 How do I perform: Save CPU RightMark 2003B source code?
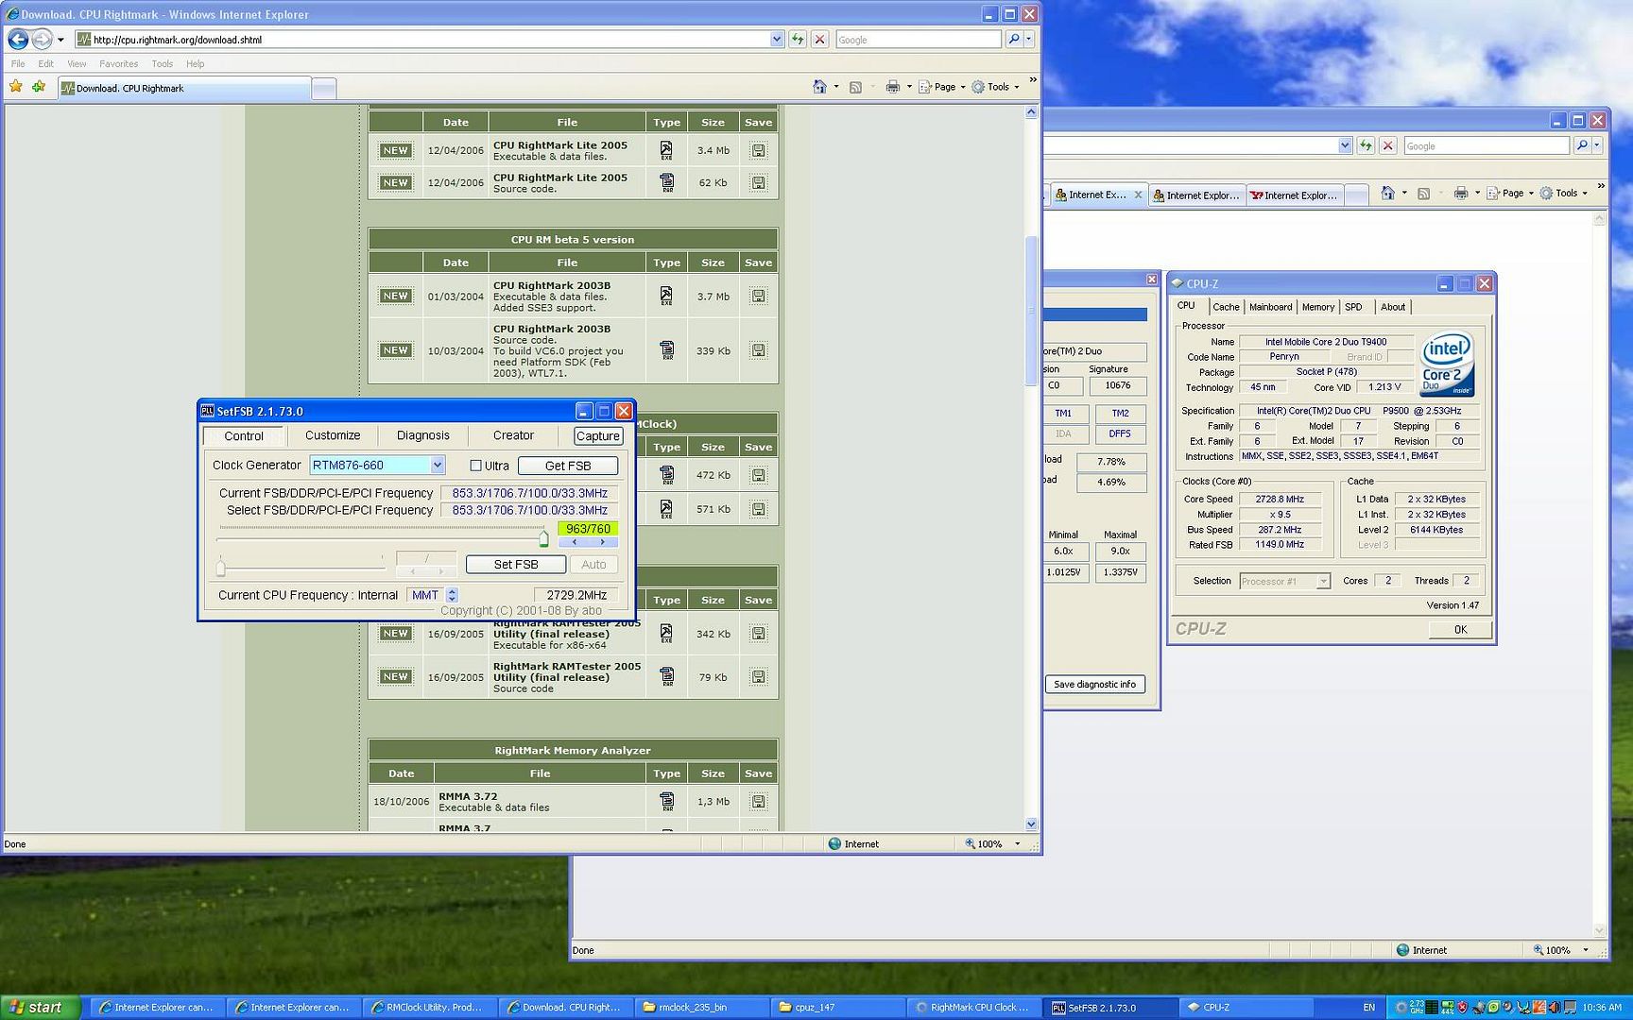[758, 350]
